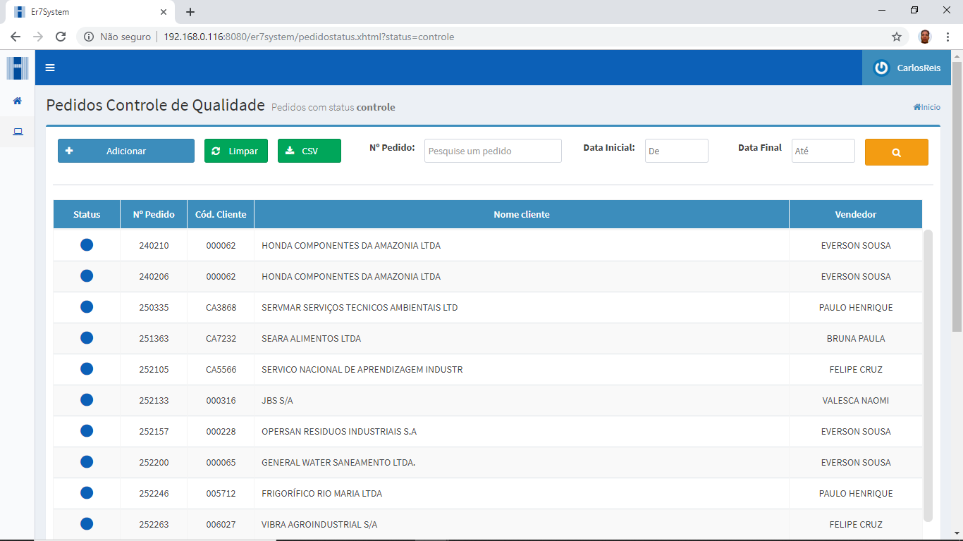Viewport: 963px width, 541px height.
Task: Open Chrome's three-dot menu
Action: (948, 37)
